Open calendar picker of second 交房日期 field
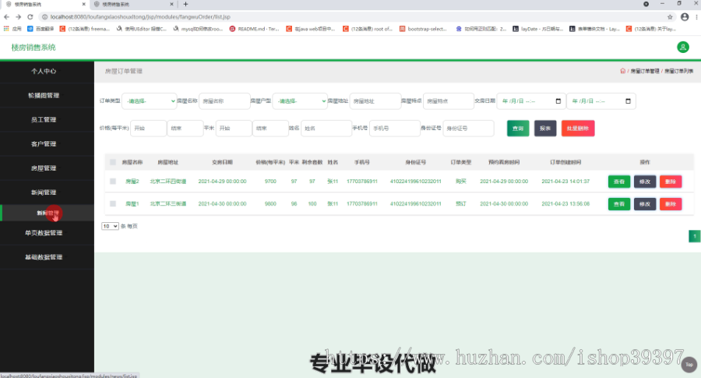The height and width of the screenshot is (378, 701). [628, 101]
